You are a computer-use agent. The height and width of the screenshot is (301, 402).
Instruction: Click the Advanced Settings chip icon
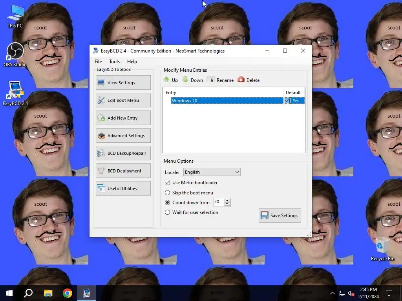coord(101,136)
